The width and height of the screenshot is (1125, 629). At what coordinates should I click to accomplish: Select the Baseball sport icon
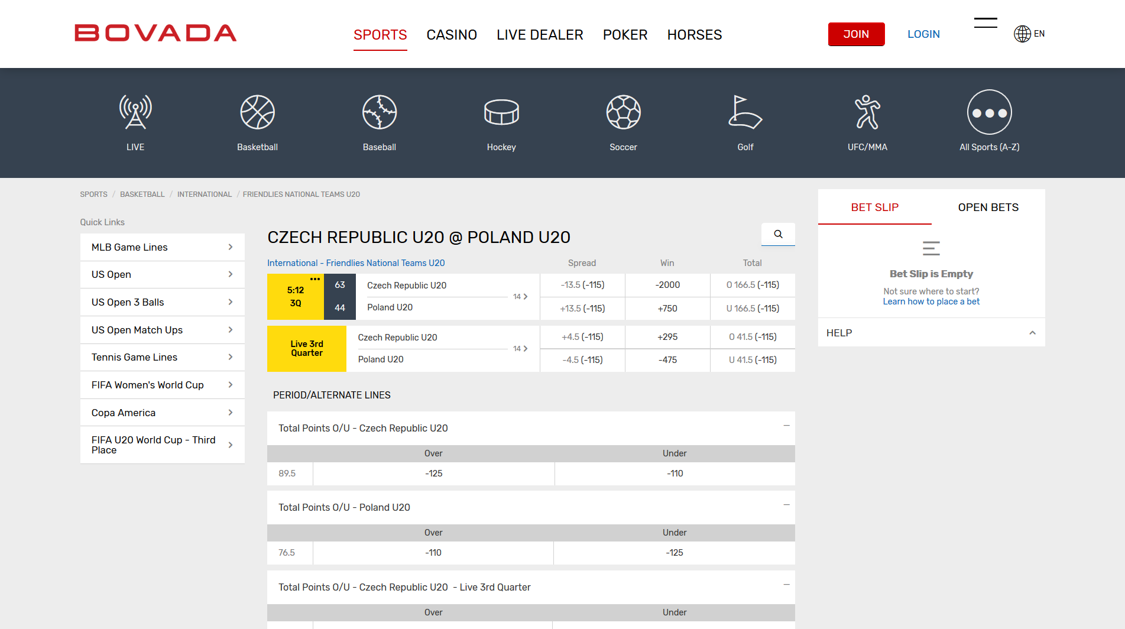(380, 112)
